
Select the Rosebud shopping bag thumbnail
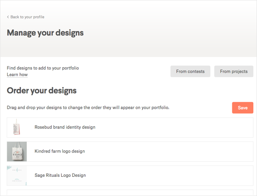[17, 127]
